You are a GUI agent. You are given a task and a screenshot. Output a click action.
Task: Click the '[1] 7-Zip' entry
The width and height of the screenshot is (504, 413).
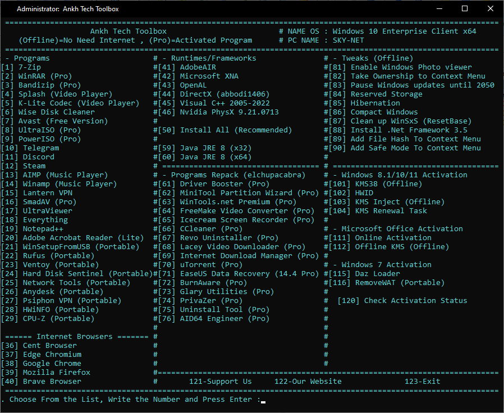[21, 67]
